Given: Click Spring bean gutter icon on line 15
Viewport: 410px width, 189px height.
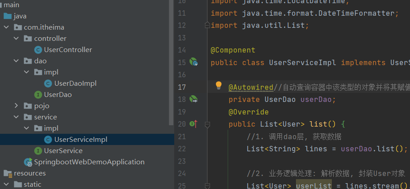Looking at the screenshot, I should 193,62.
